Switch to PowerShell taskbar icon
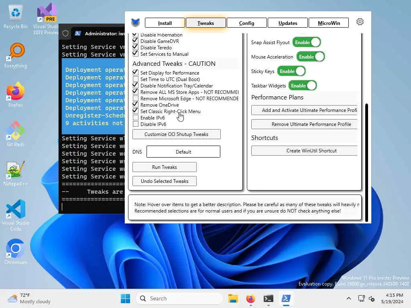Screen dimensions: 411x308 pyautogui.click(x=286, y=298)
